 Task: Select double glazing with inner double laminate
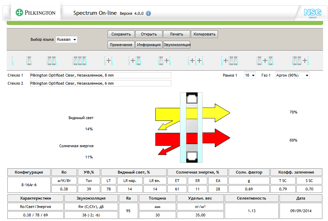(x=230, y=61)
